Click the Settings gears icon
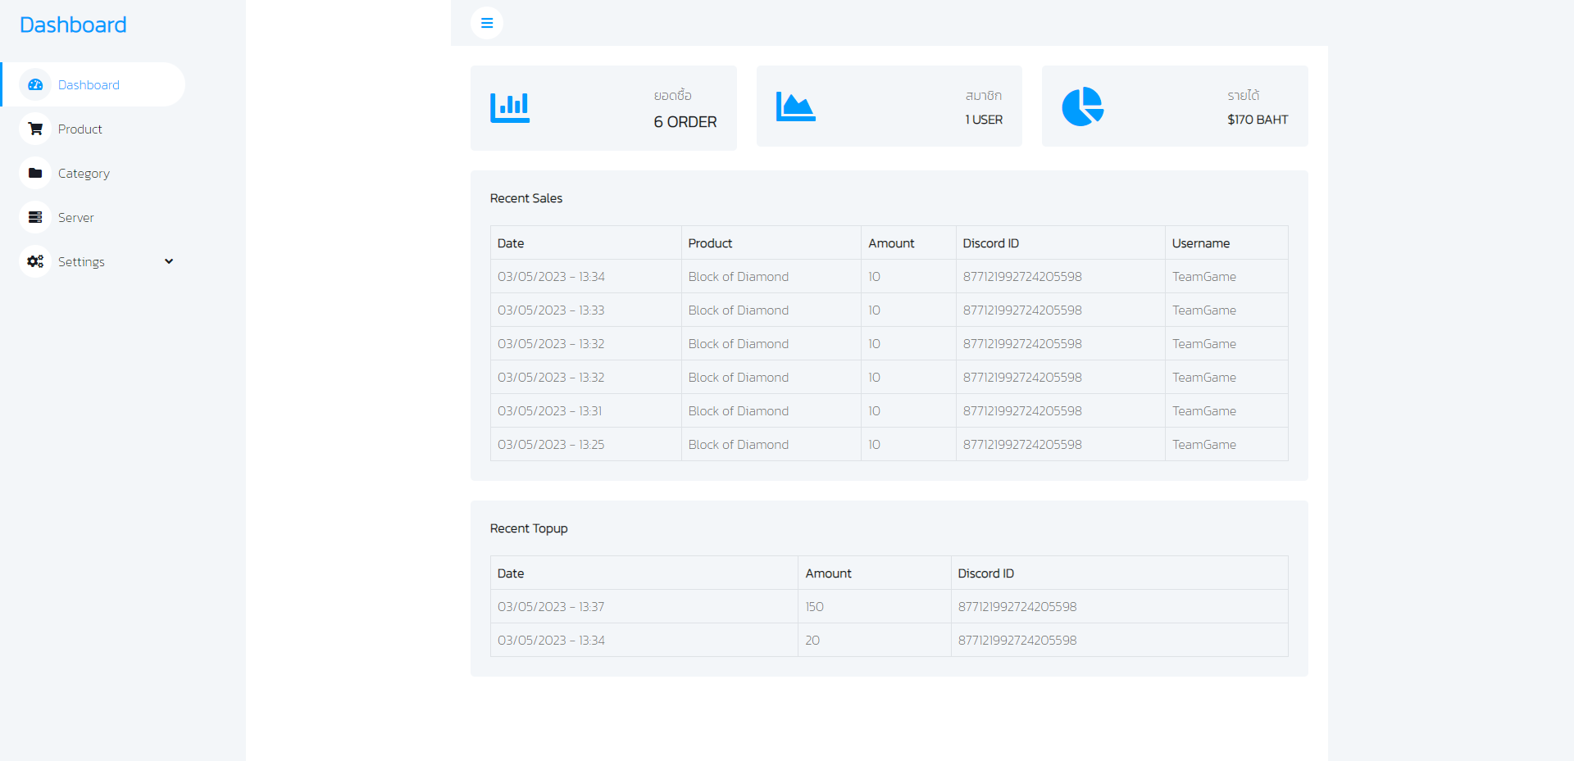This screenshot has width=1574, height=761. coord(35,261)
